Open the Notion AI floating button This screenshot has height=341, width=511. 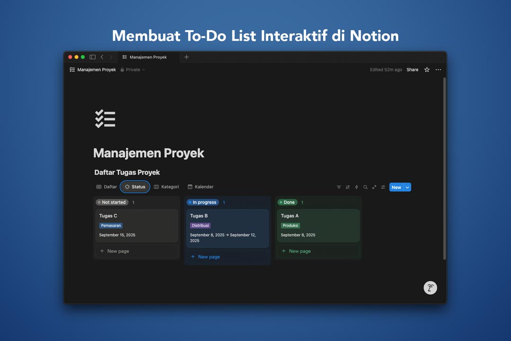pos(430,288)
